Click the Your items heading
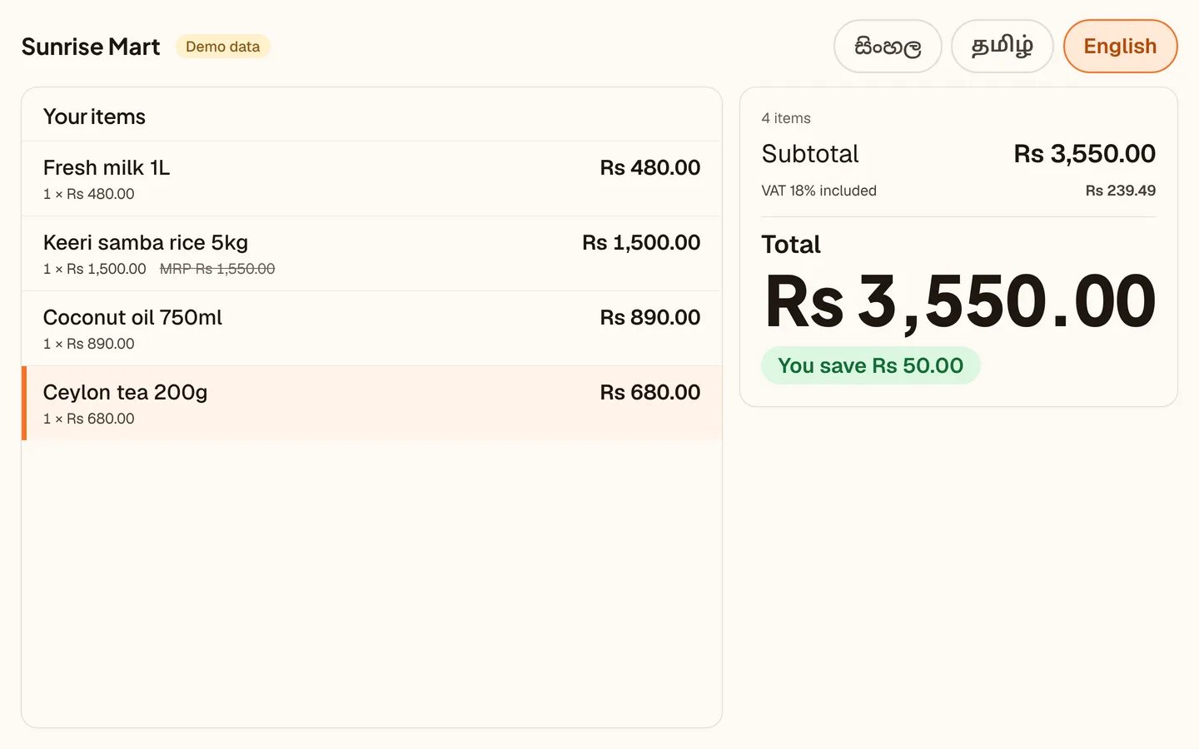 pyautogui.click(x=94, y=117)
